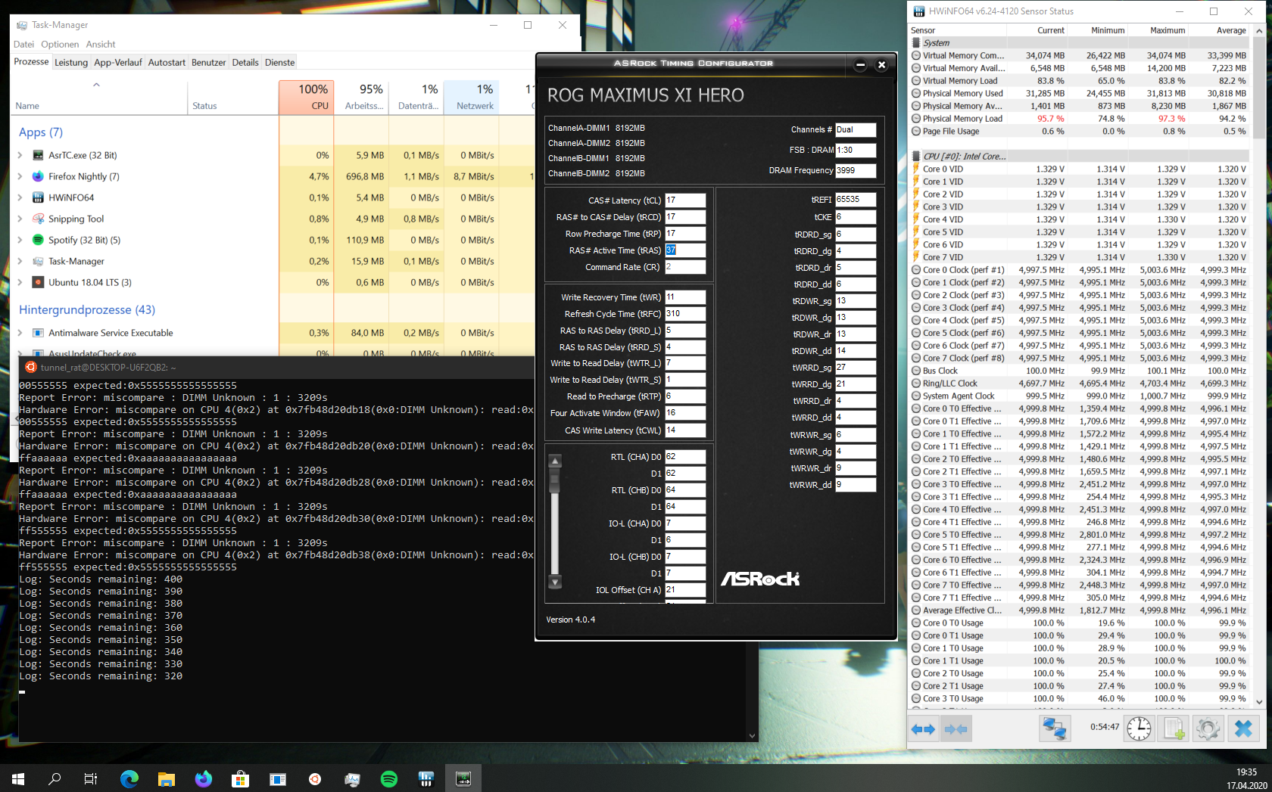Open the Optionen menu in Task-Manager
Screen dimensions: 1272x792
(60, 45)
